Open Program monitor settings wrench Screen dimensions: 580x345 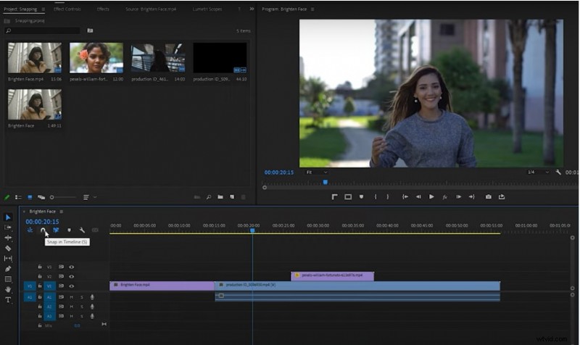(558, 172)
